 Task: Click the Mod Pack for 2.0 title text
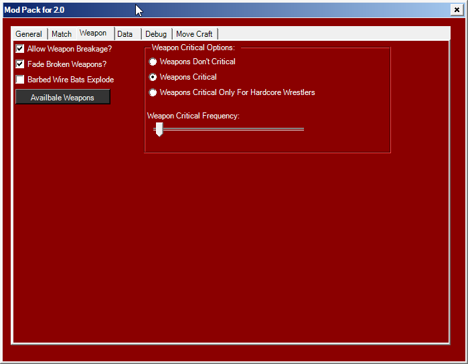[x=34, y=10]
